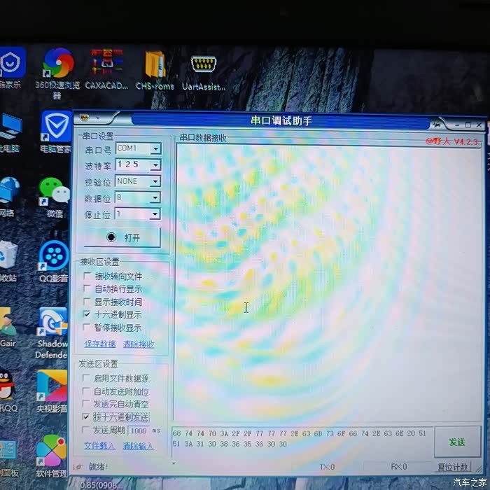This screenshot has height=490, width=490.
Task: Click the serial port app icon in title bar
Action: coord(85,118)
